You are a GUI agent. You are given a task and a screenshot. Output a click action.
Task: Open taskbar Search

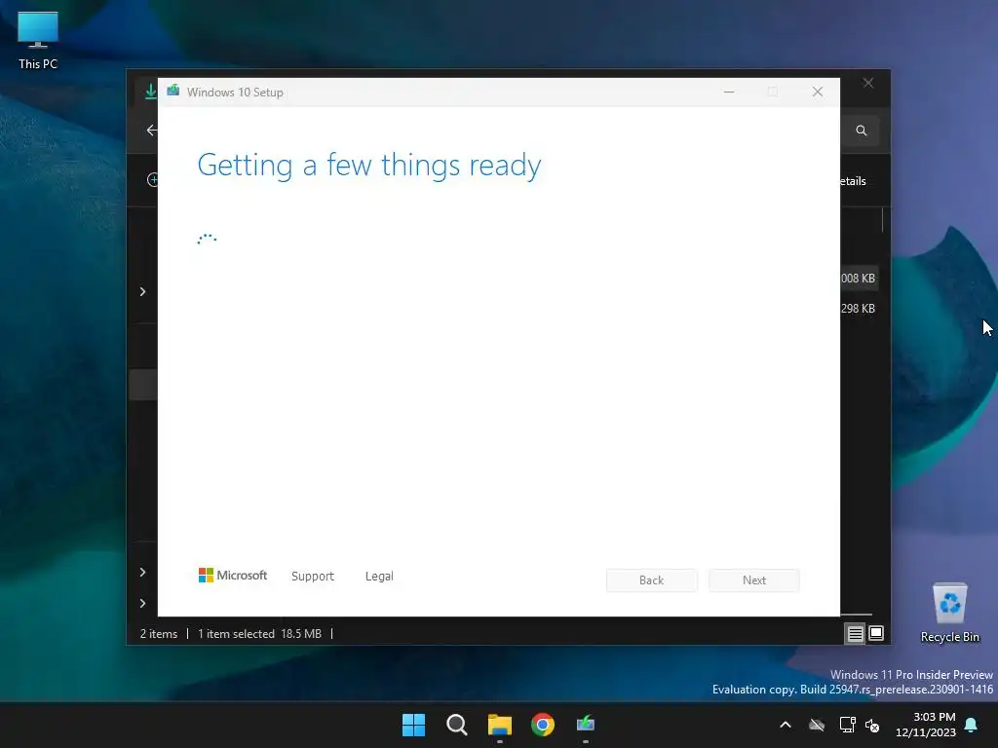coord(456,725)
